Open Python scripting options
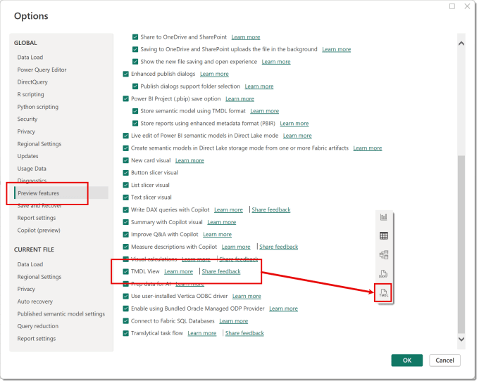The image size is (479, 383). click(38, 108)
